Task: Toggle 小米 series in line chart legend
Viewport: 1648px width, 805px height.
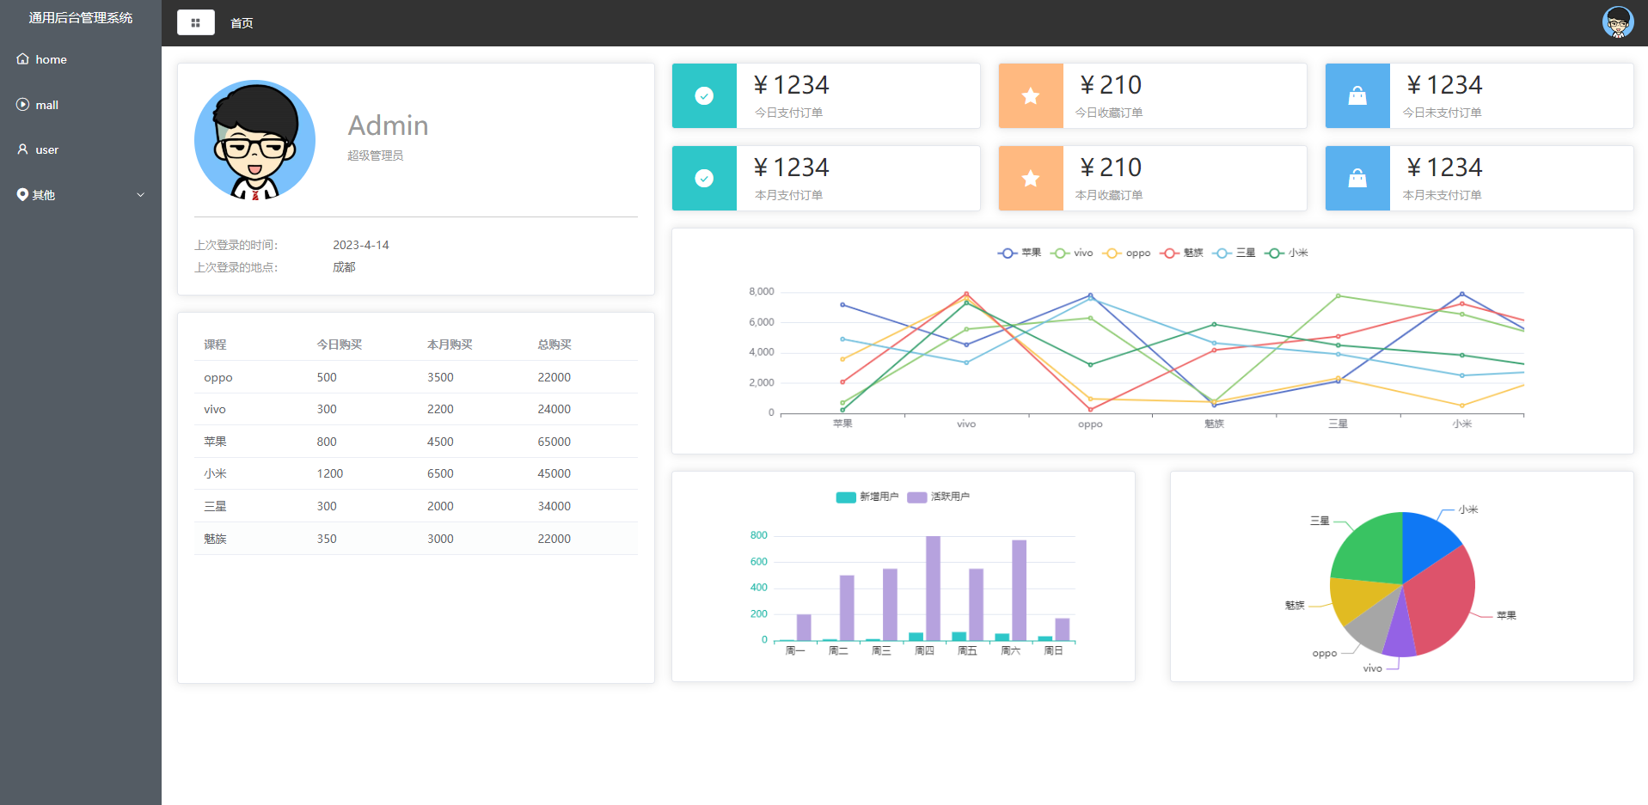Action: 1287,253
